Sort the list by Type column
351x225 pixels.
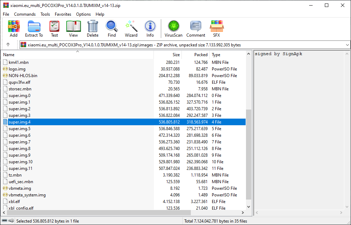pos(227,55)
